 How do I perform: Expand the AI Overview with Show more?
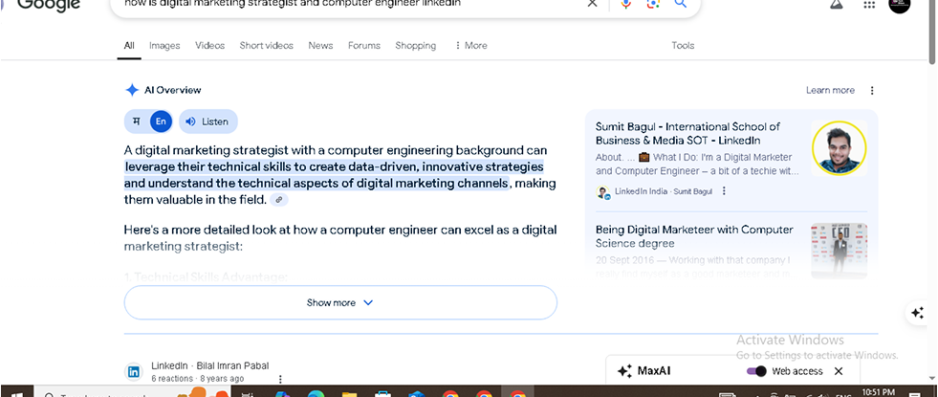click(340, 302)
